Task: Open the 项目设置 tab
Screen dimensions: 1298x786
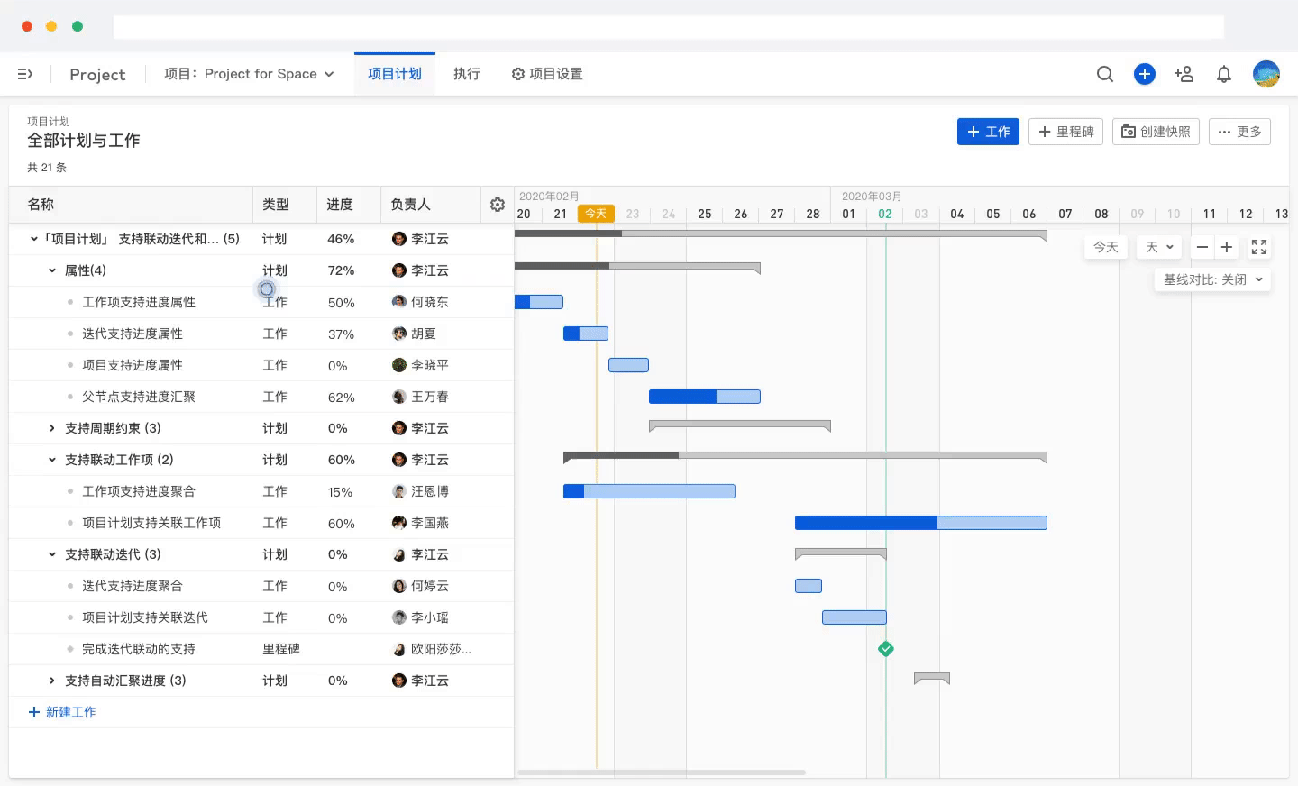Action: click(x=547, y=74)
